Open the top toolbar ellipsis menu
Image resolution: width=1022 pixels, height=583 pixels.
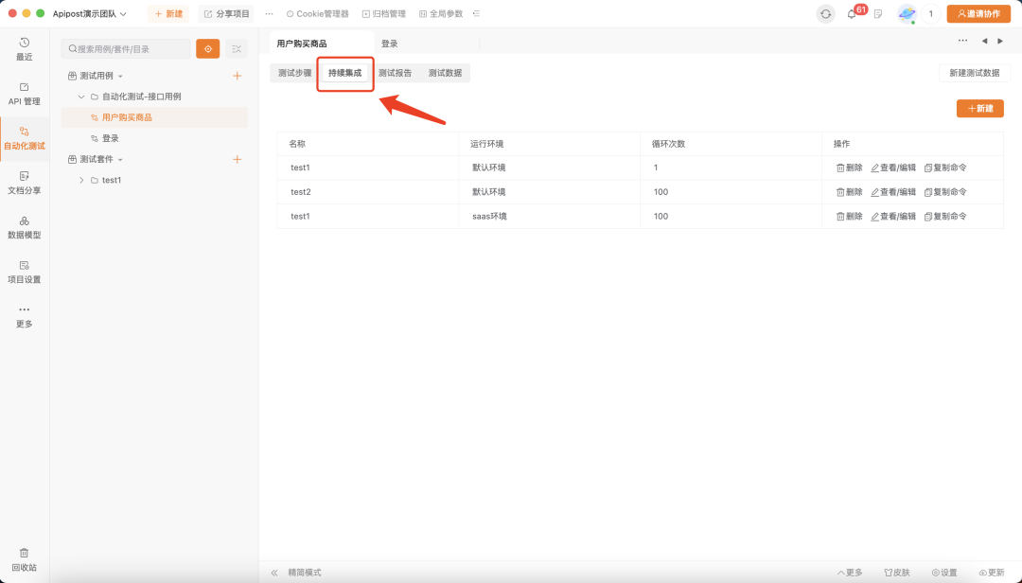tap(269, 13)
